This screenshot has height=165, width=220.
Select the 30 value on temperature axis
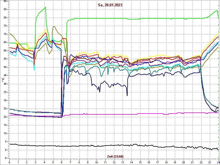point(5,100)
